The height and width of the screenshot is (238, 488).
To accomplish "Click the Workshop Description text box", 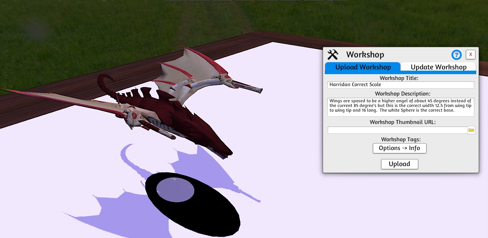I will [x=401, y=107].
